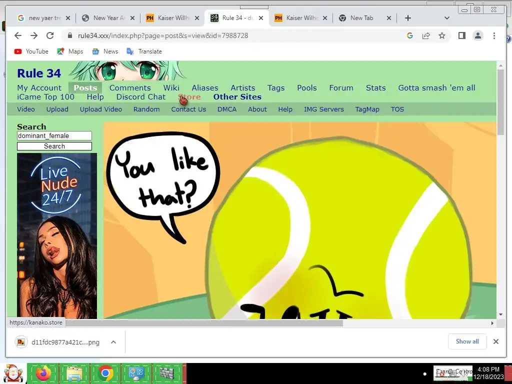This screenshot has width=512, height=384.
Task: Open the TOS page
Action: [x=397, y=109]
